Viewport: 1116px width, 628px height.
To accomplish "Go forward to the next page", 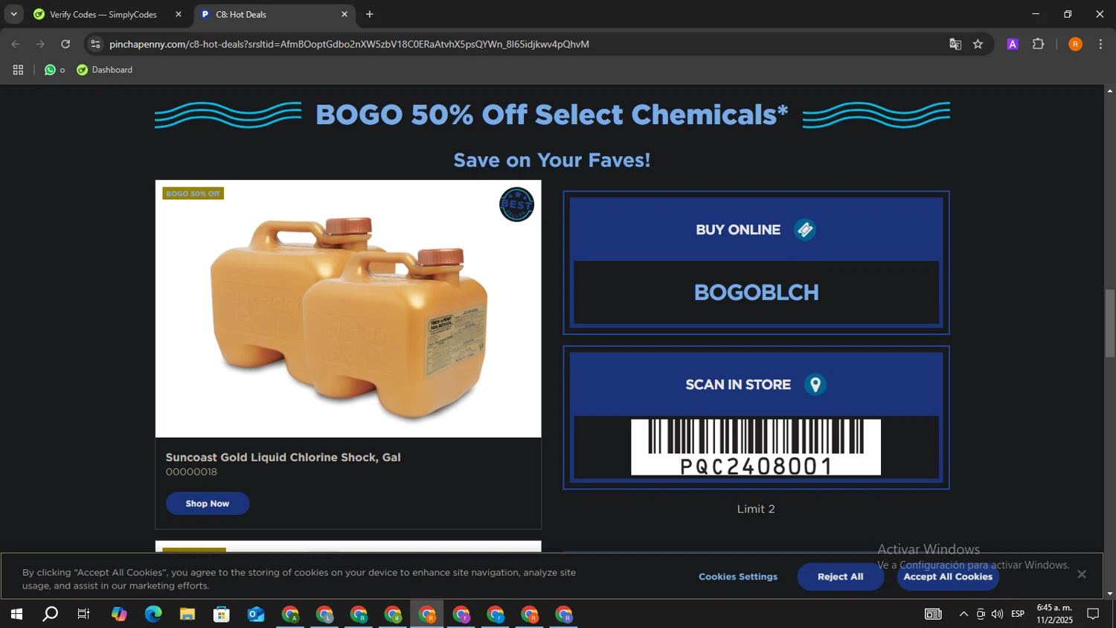I will click(x=40, y=44).
